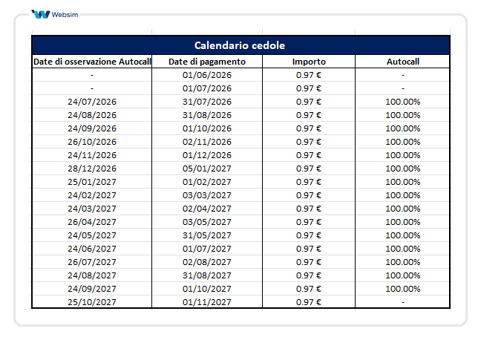The image size is (481, 340).
Task: Click payment date 03/03/2027 cell
Action: 207,195
